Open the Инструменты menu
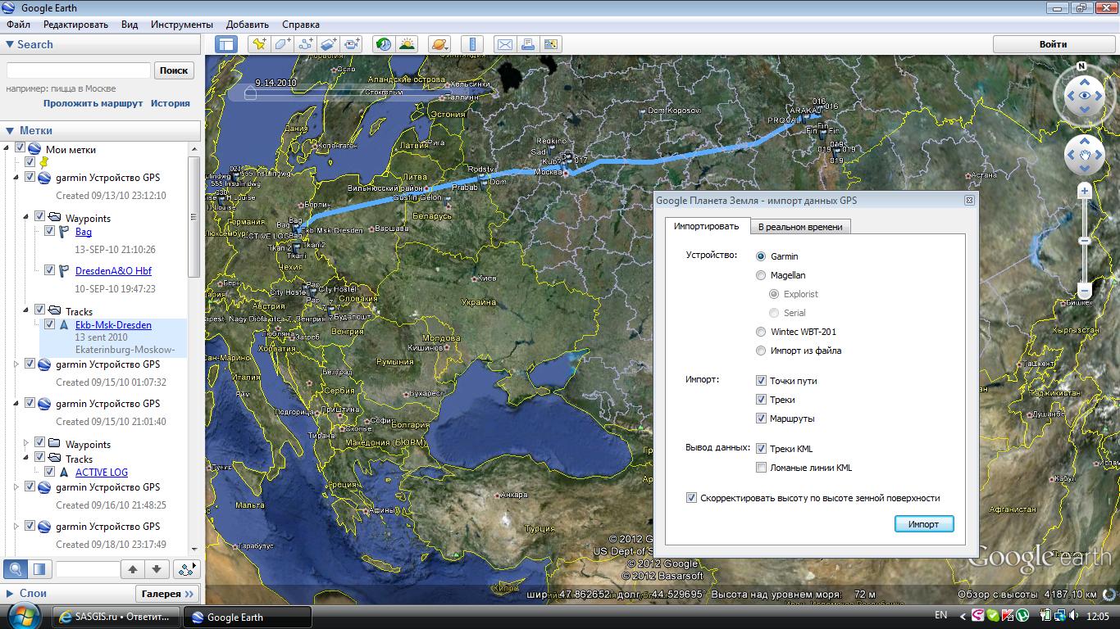Image resolution: width=1120 pixels, height=629 pixels. pyautogui.click(x=182, y=25)
